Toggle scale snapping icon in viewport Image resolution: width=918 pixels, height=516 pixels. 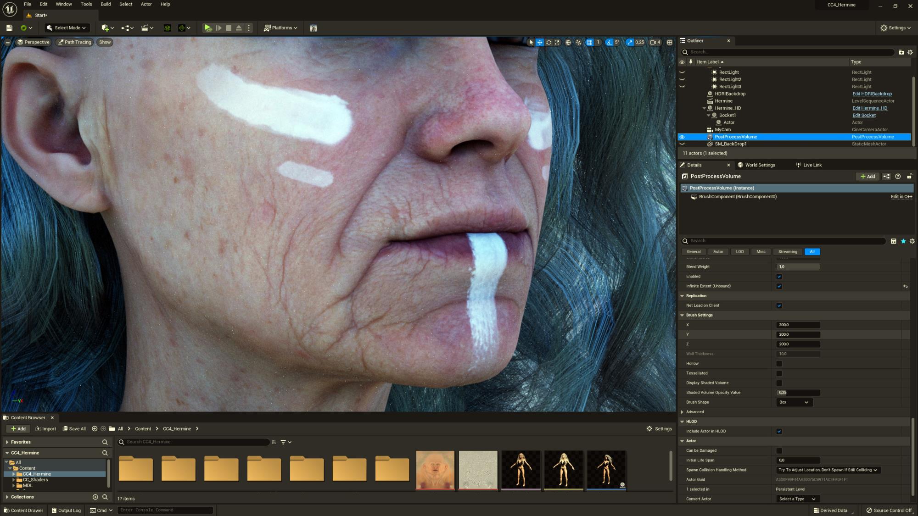pyautogui.click(x=630, y=42)
